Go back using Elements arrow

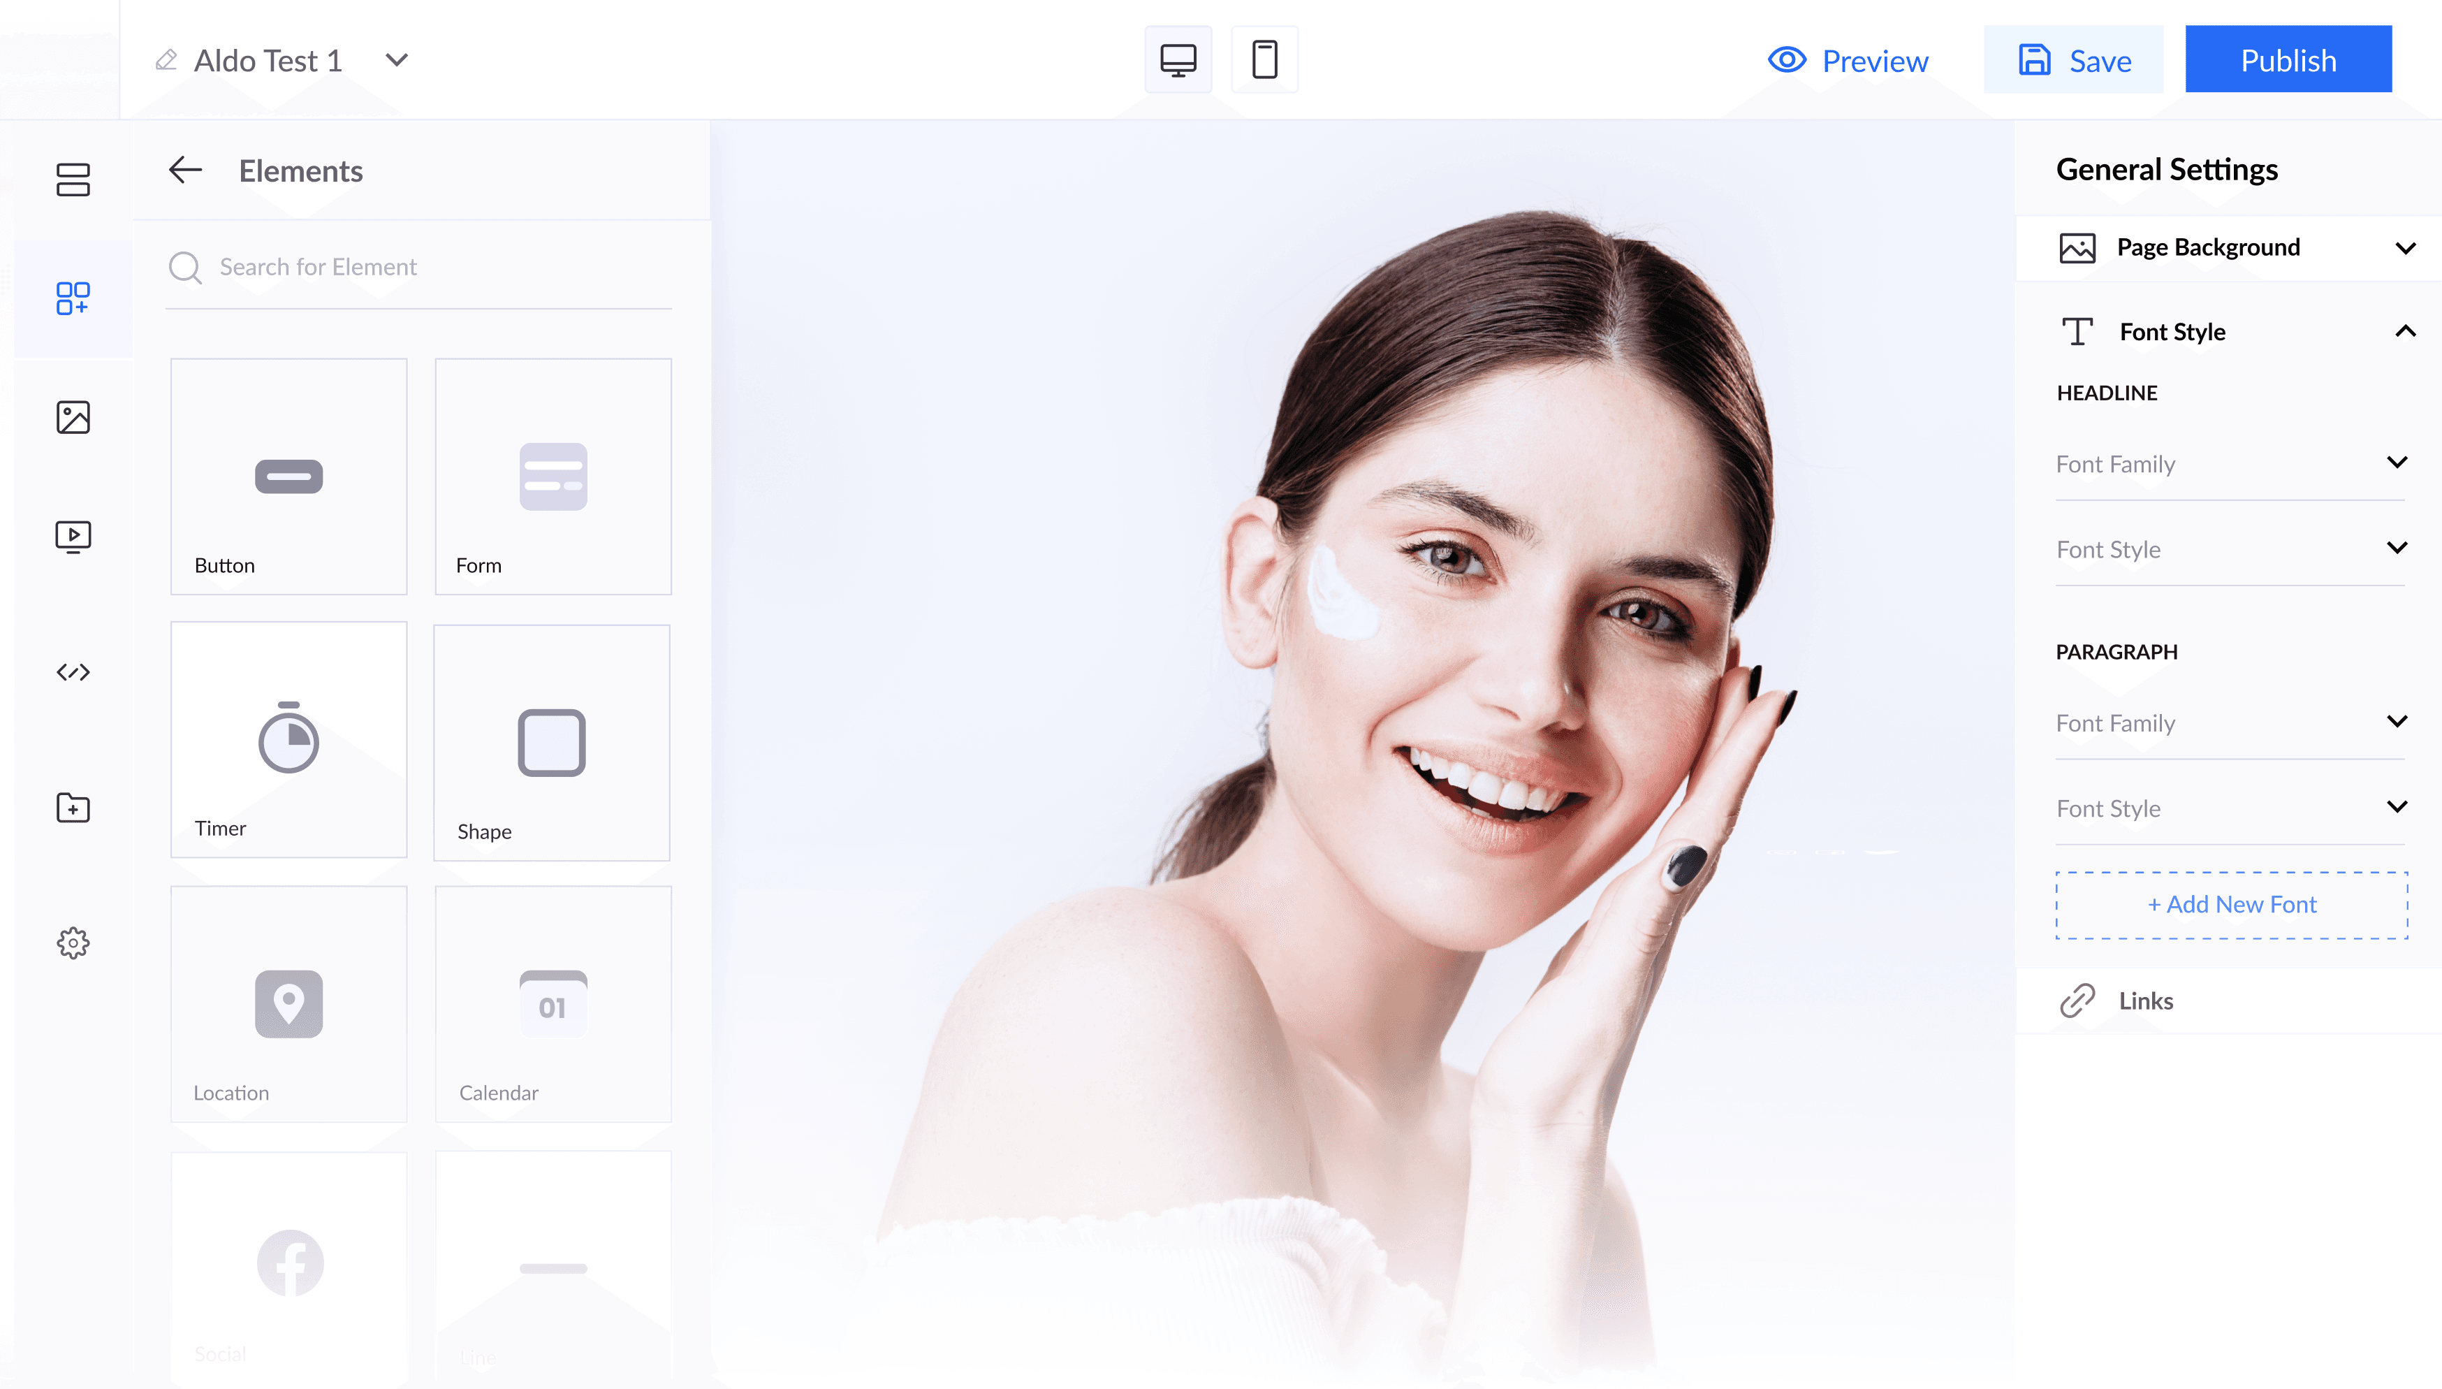(x=185, y=170)
